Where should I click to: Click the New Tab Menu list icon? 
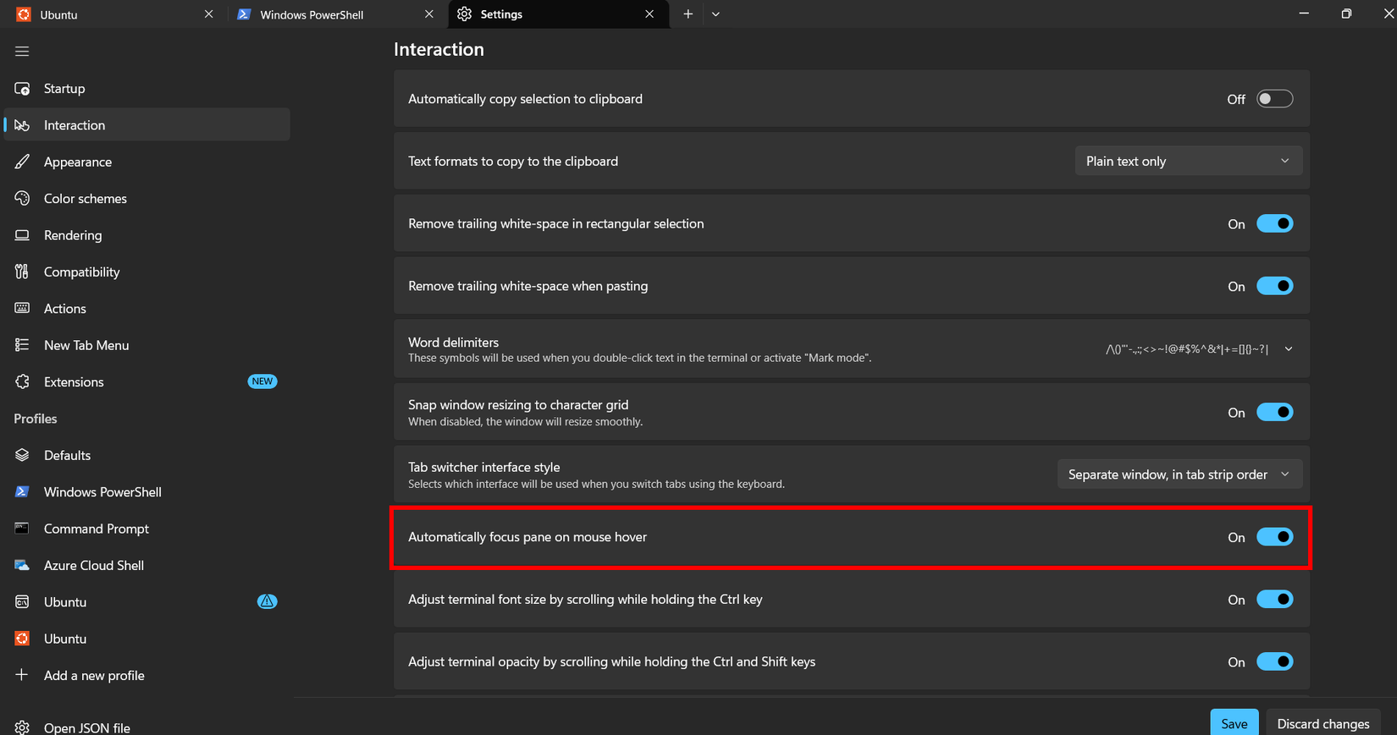coord(22,345)
